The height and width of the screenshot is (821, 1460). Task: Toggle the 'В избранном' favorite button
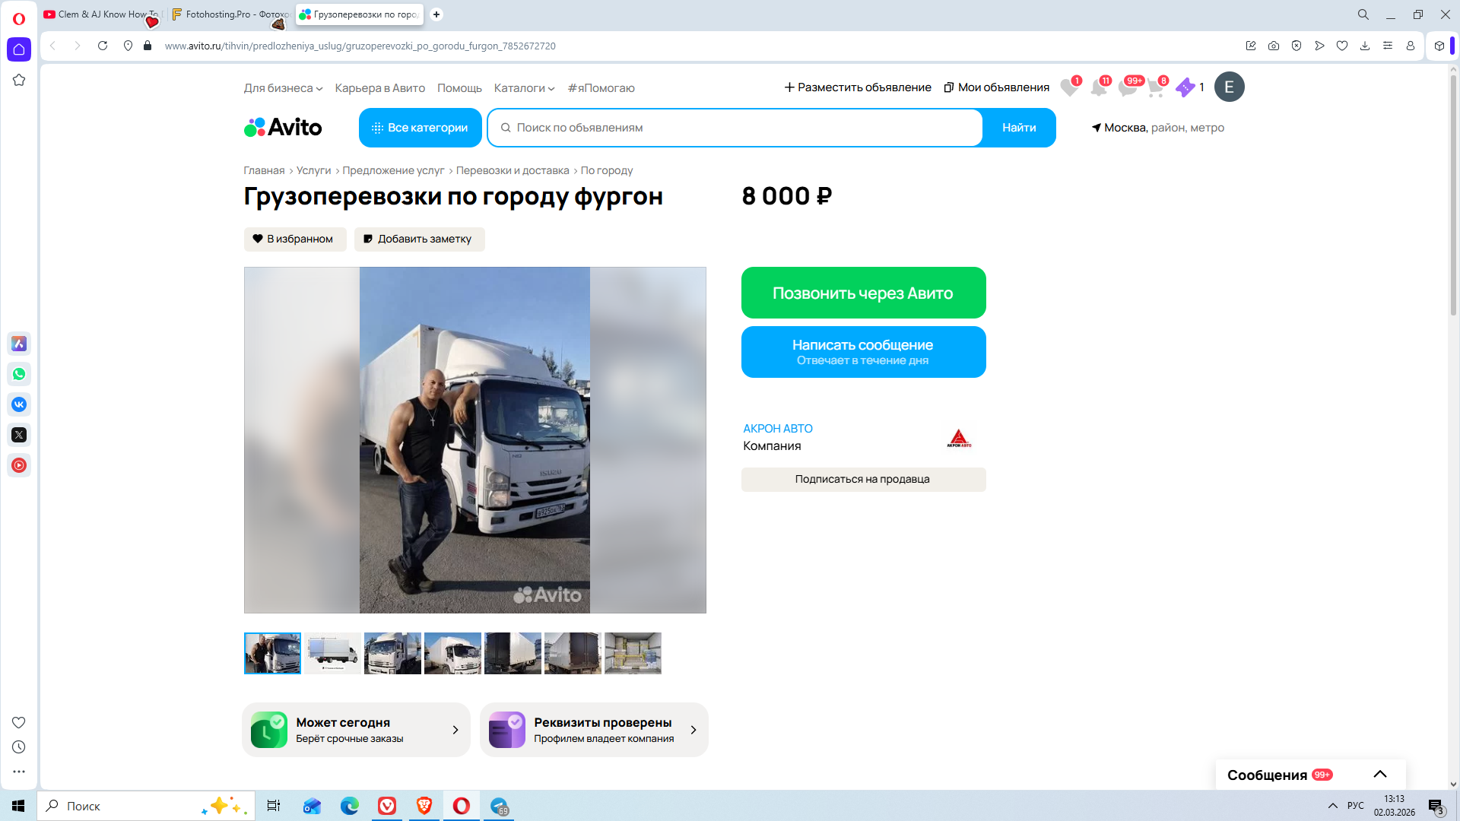click(295, 239)
